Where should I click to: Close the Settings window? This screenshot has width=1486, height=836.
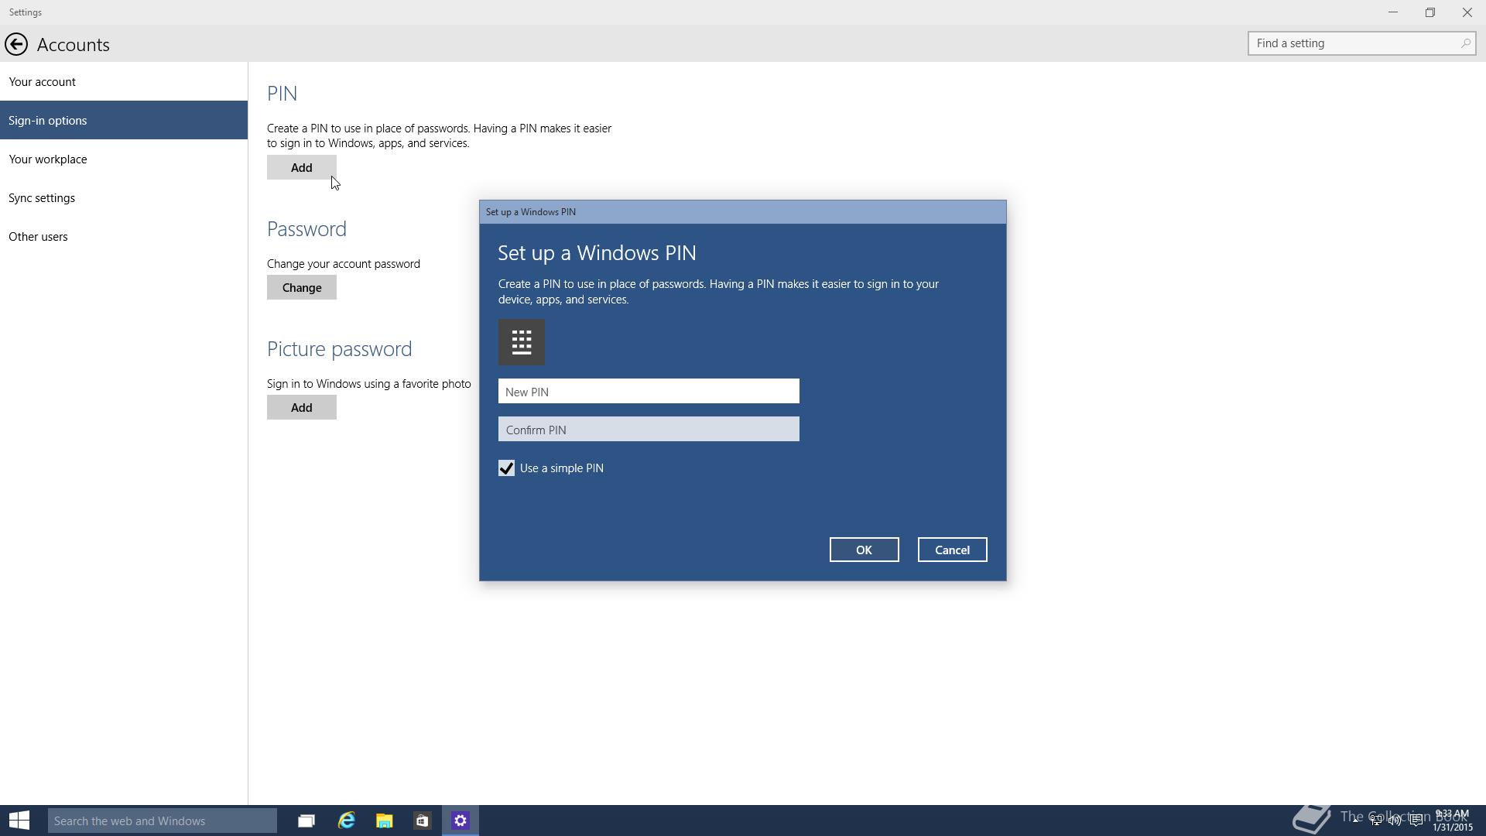(1467, 12)
